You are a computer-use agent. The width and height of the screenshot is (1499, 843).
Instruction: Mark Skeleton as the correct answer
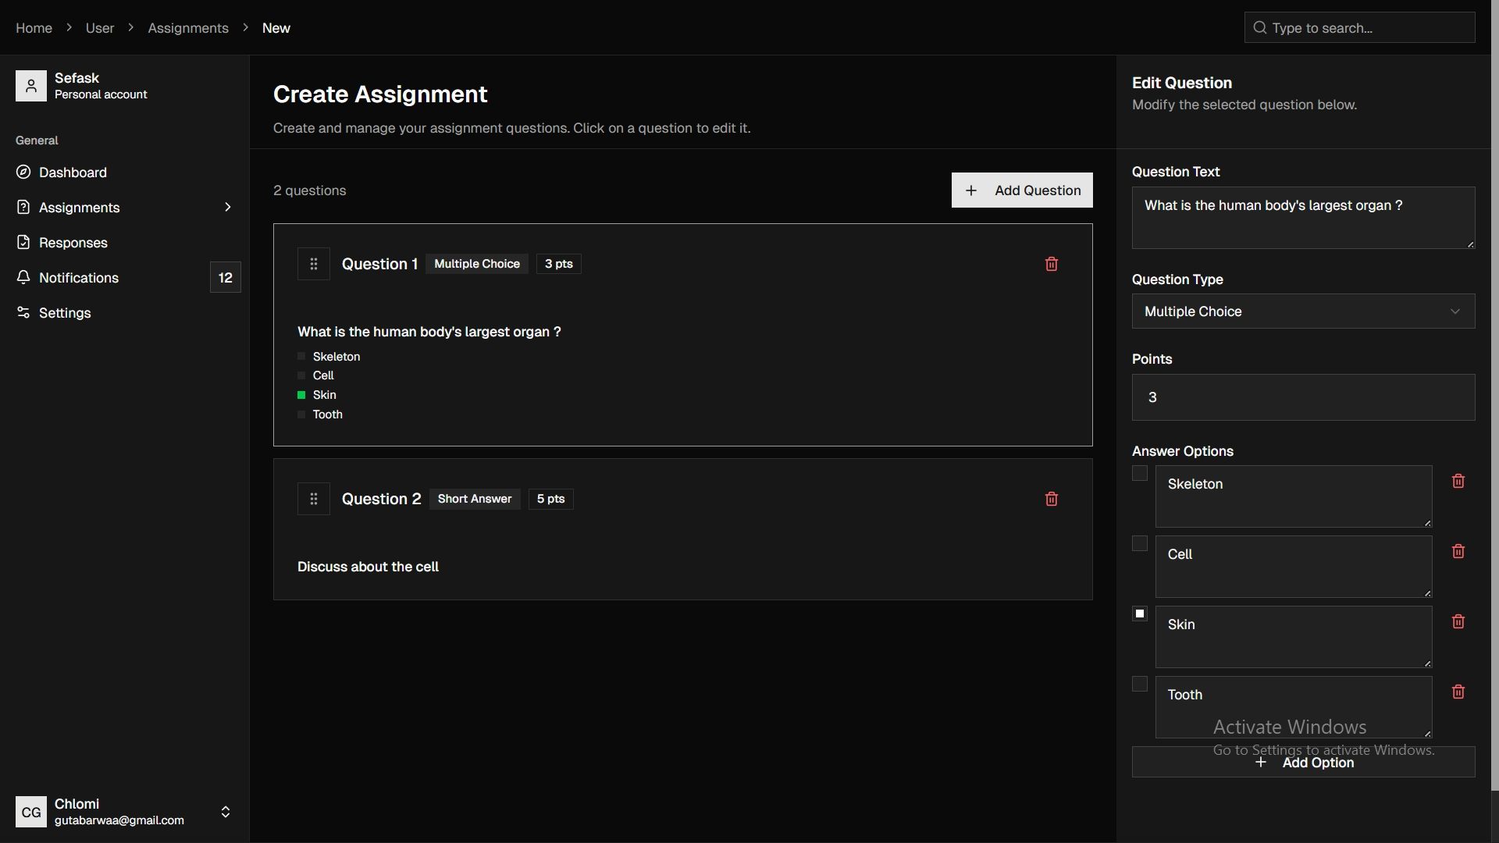pos(1140,474)
